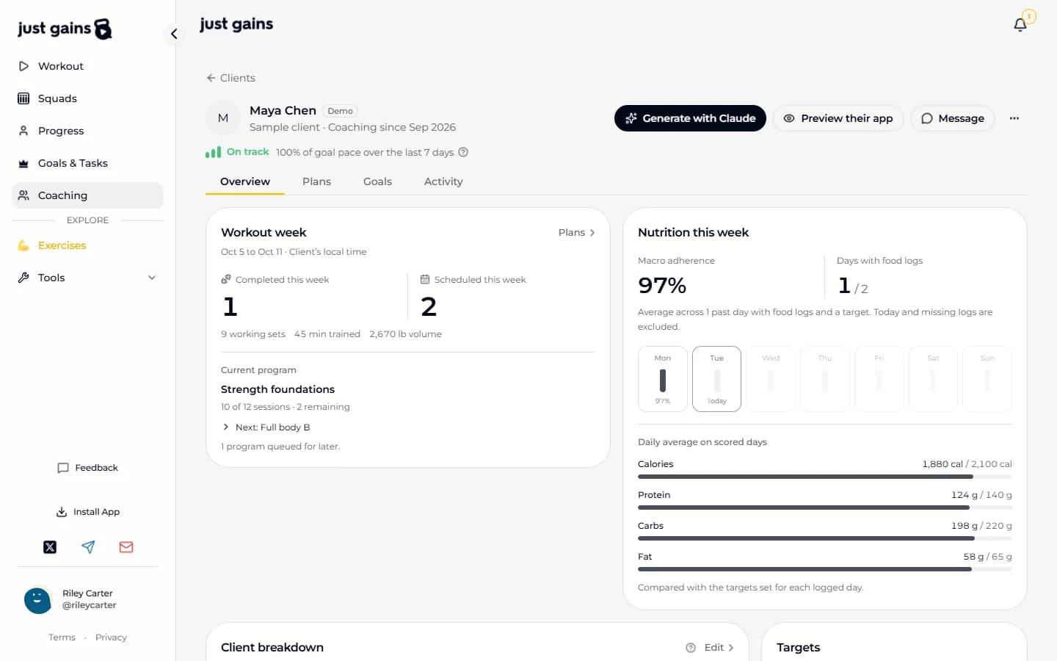Click the just gains kettlebell logo
The image size is (1057, 661).
pos(65,29)
